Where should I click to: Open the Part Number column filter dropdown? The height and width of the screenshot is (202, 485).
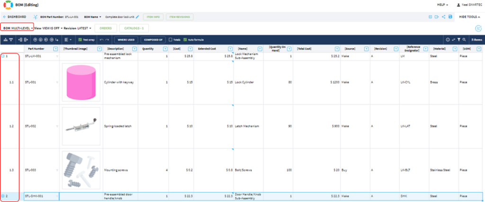(x=56, y=49)
